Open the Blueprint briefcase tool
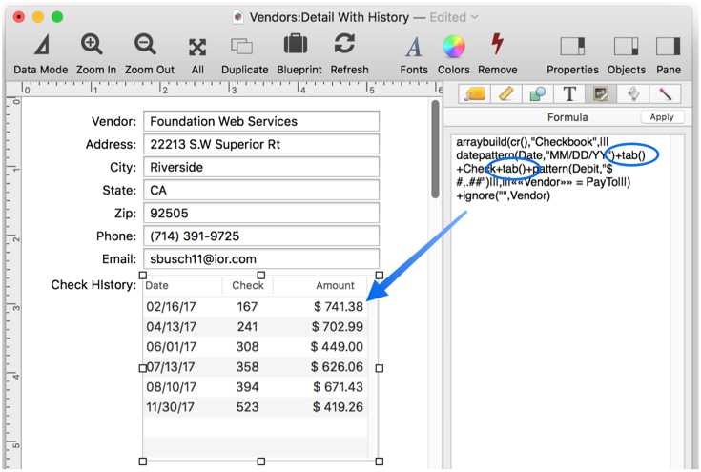Image resolution: width=701 pixels, height=472 pixels. pos(296,46)
